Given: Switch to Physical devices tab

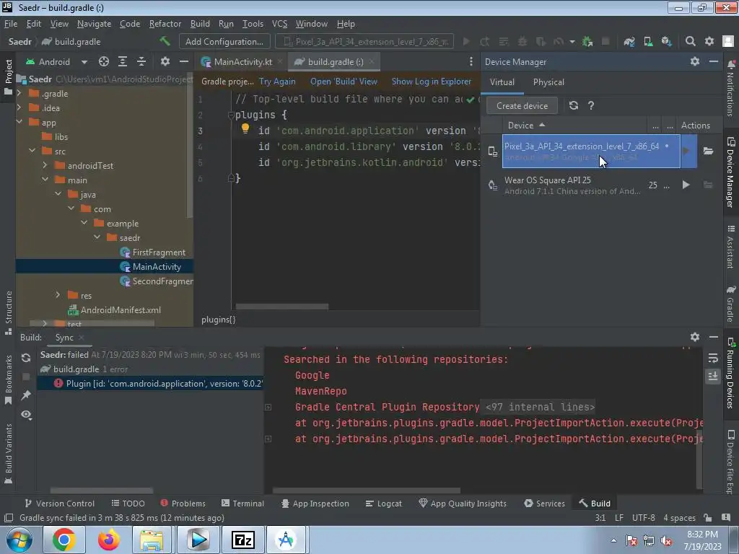Looking at the screenshot, I should click(548, 82).
